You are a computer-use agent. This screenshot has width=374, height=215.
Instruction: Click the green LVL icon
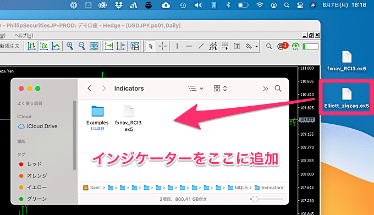295,47
